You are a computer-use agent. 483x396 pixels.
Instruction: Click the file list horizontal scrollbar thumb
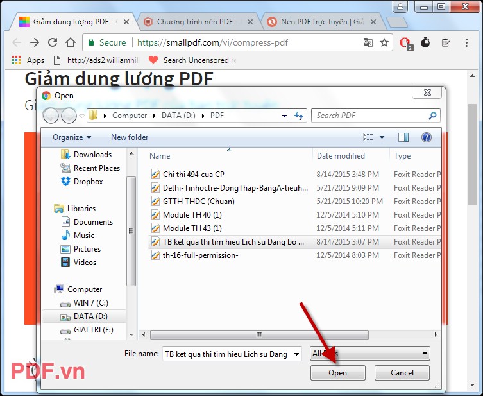pos(259,334)
